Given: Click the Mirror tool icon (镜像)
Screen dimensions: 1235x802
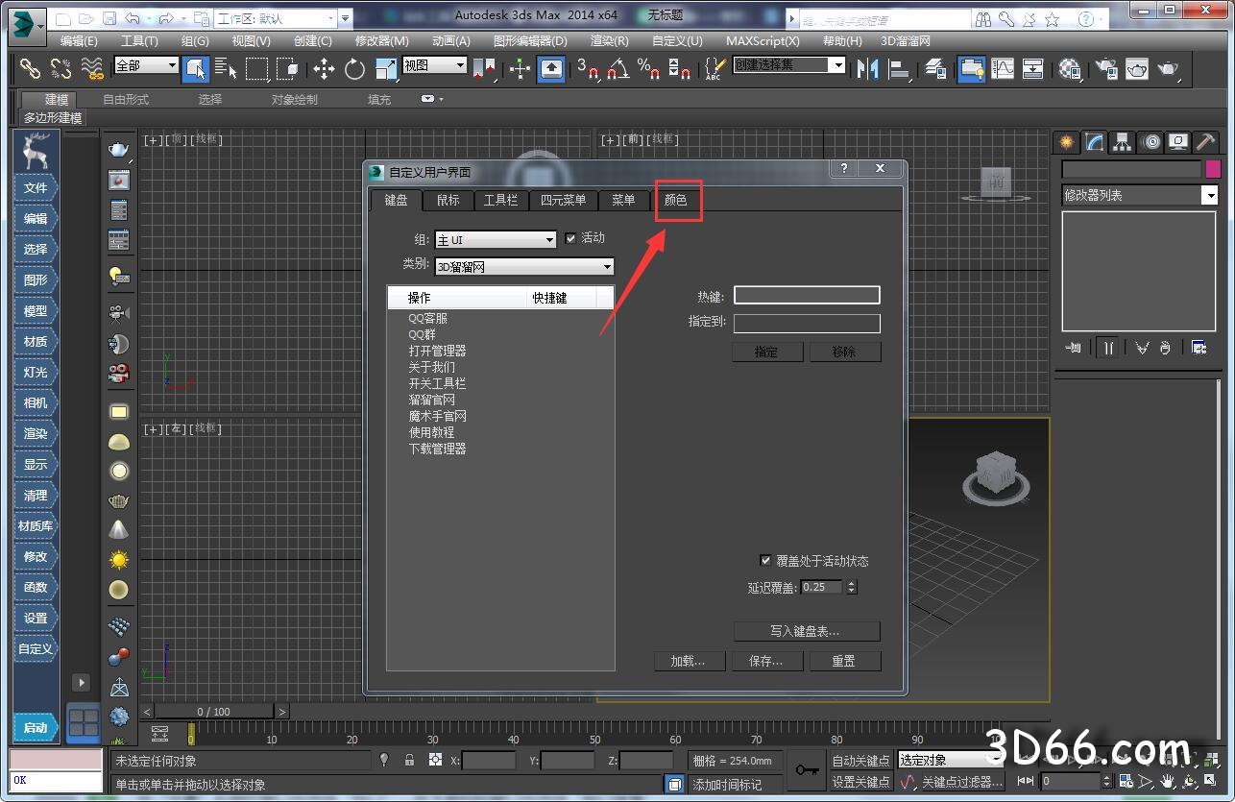Looking at the screenshot, I should (868, 68).
